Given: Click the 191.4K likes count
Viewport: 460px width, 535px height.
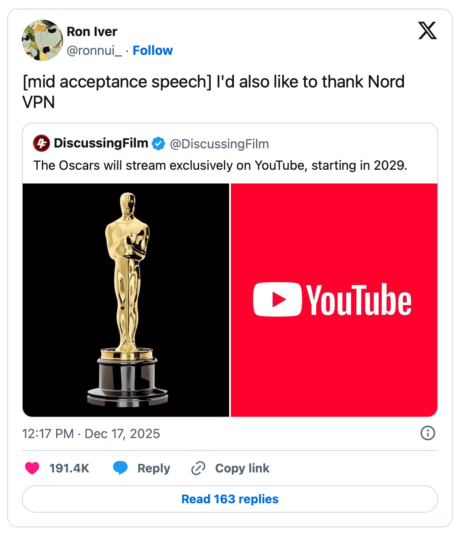Looking at the screenshot, I should coord(69,468).
